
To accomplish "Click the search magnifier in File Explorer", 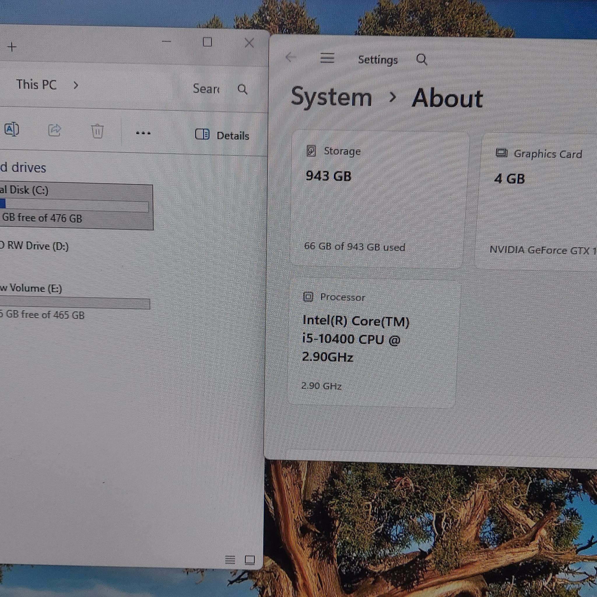I will [x=243, y=89].
